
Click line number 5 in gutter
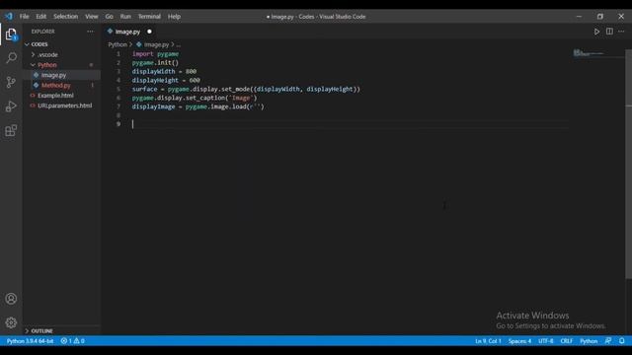point(118,89)
